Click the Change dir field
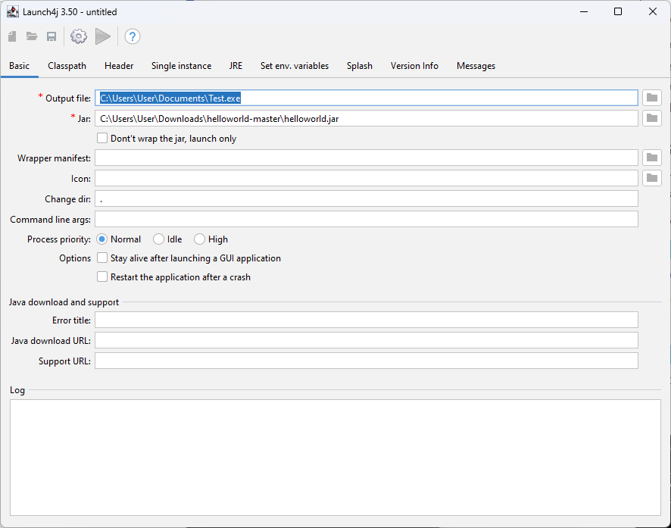The image size is (671, 528). click(x=367, y=199)
